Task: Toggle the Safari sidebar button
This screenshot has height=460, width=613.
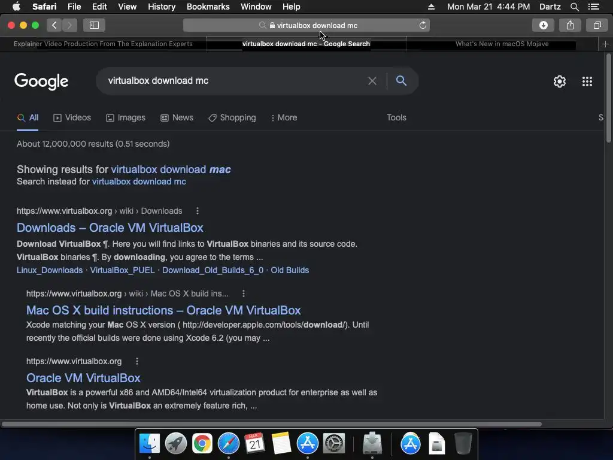Action: pos(94,25)
